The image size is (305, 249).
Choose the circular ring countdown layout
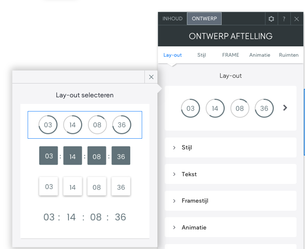[x=85, y=125]
